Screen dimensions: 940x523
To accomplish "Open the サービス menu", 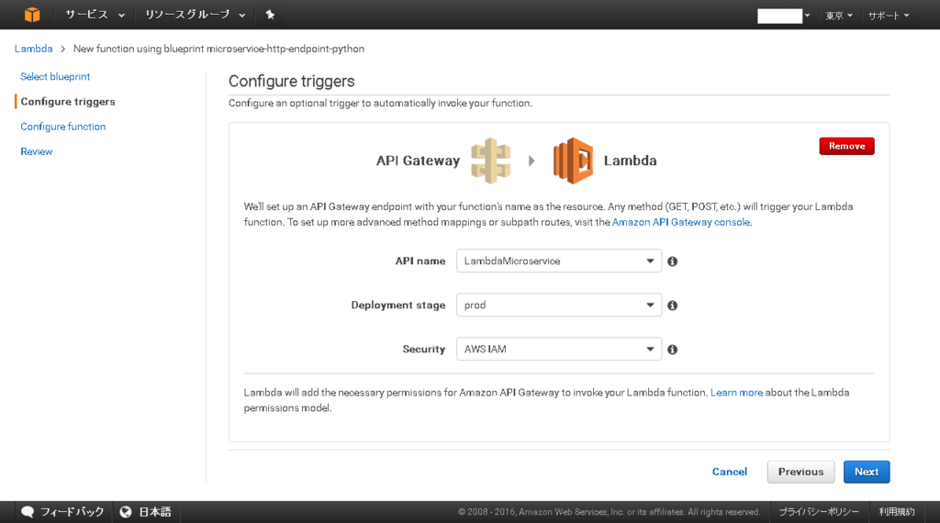I will [95, 15].
